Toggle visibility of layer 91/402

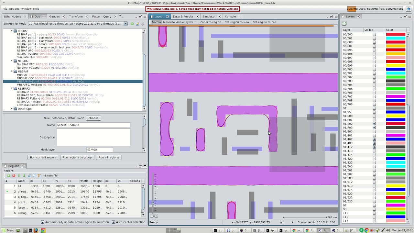click(374, 139)
